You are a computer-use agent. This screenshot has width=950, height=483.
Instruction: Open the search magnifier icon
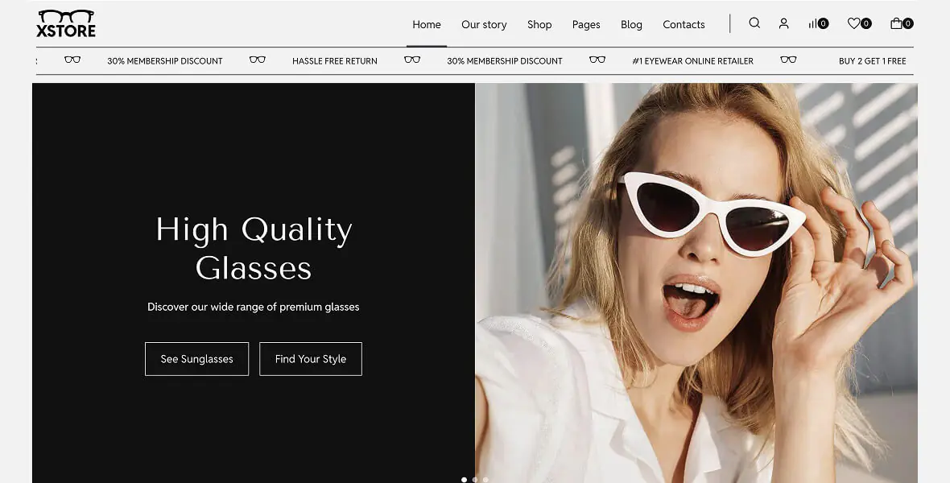click(754, 23)
